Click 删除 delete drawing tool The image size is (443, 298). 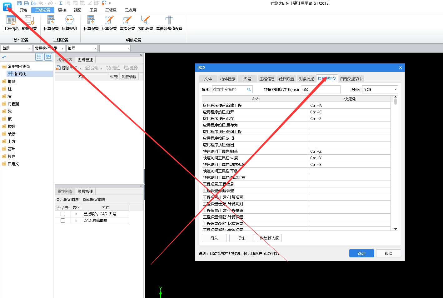click(x=131, y=68)
